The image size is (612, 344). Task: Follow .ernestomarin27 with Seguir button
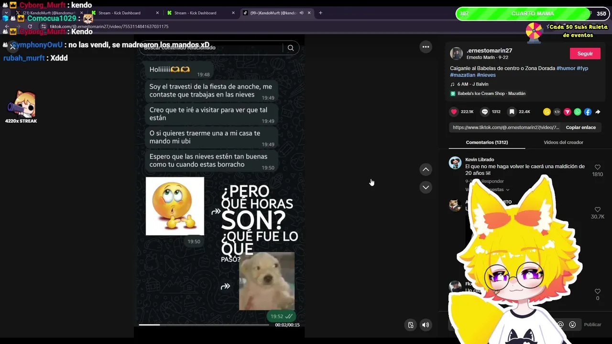[x=585, y=54]
